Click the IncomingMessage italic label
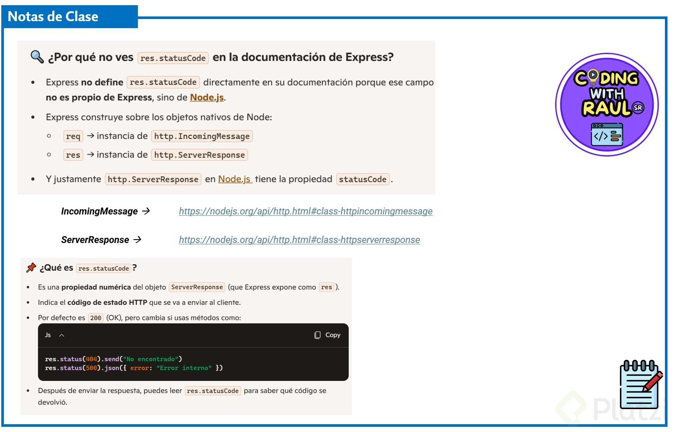 99,211
